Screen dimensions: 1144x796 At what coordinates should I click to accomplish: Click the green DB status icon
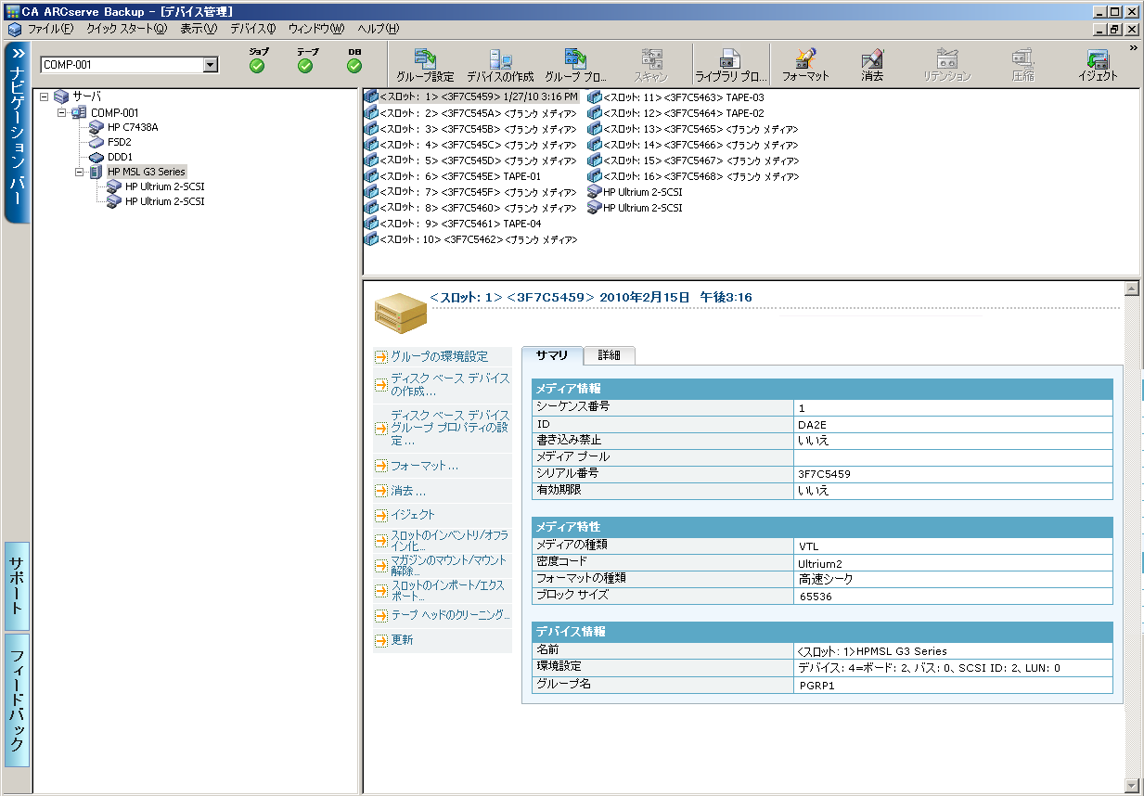[x=354, y=66]
